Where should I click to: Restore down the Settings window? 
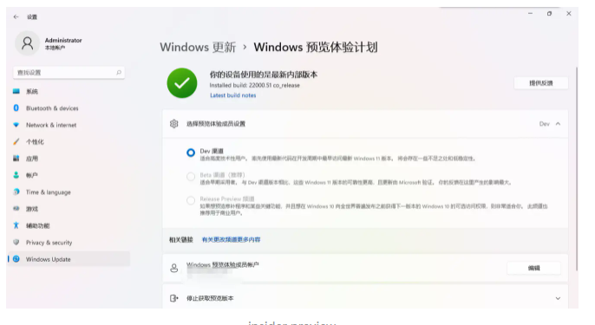pyautogui.click(x=549, y=14)
